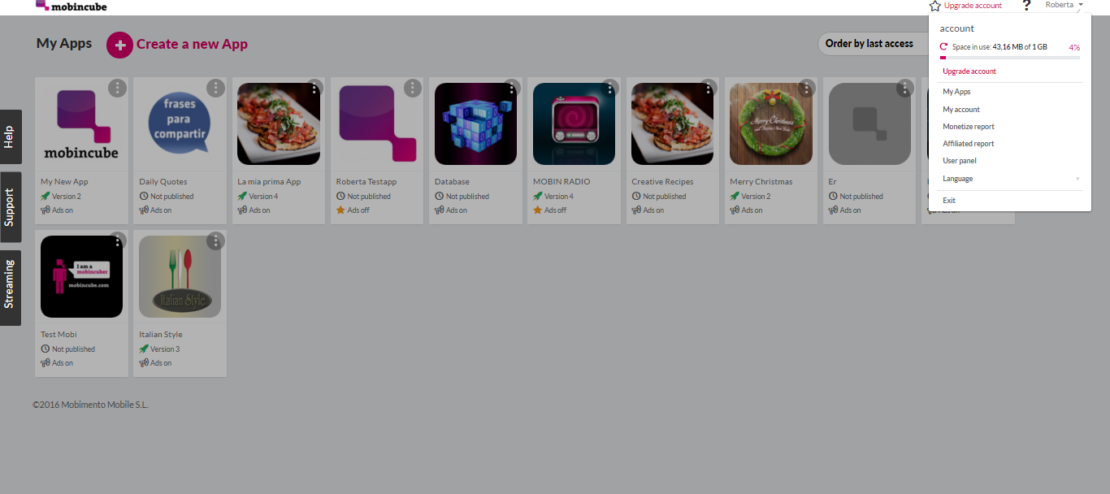This screenshot has width=1110, height=494.
Task: Expand the Language submenu
Action: coord(1011,179)
